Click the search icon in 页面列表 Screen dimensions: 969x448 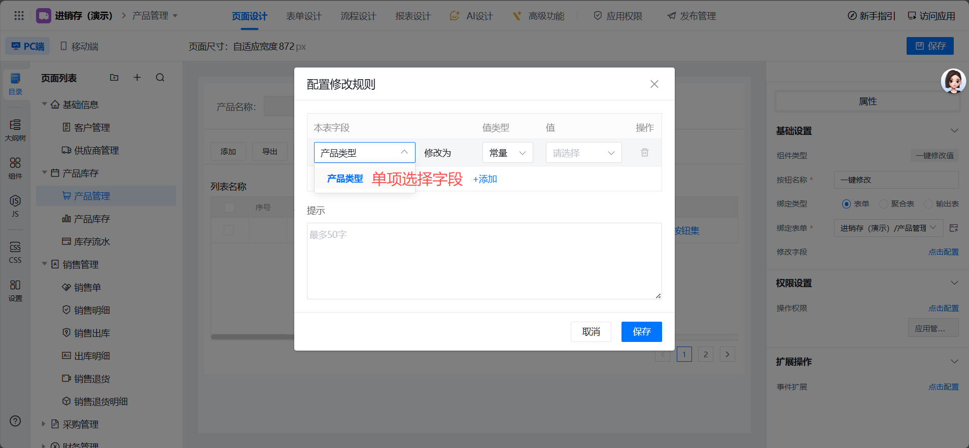click(160, 78)
